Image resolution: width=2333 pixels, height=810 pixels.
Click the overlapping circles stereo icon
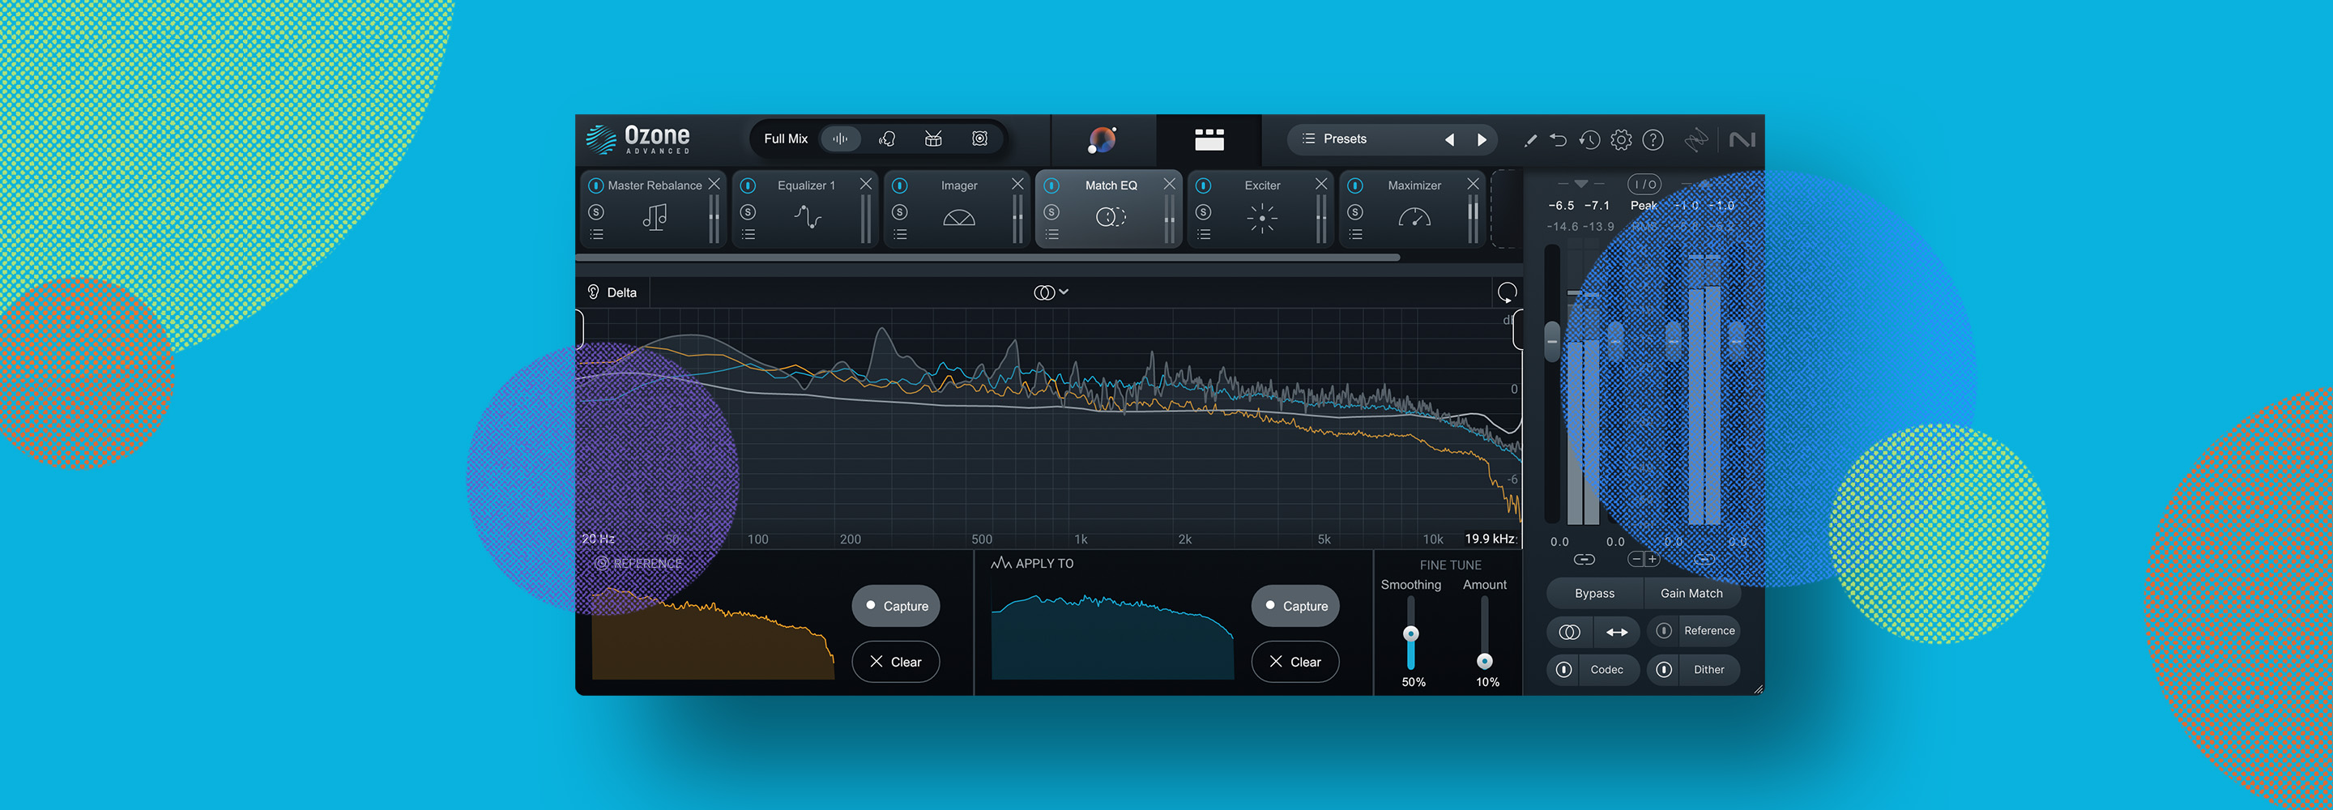(x=1570, y=633)
